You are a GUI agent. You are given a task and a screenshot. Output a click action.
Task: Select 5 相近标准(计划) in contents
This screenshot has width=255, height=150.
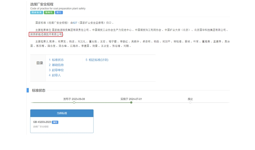97,60
